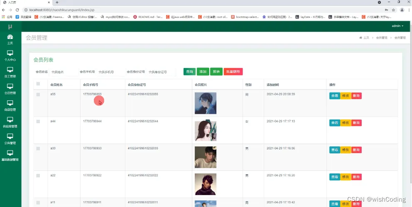Reload the page with refresh icon
Screen dimensions: 412x207
point(17,10)
